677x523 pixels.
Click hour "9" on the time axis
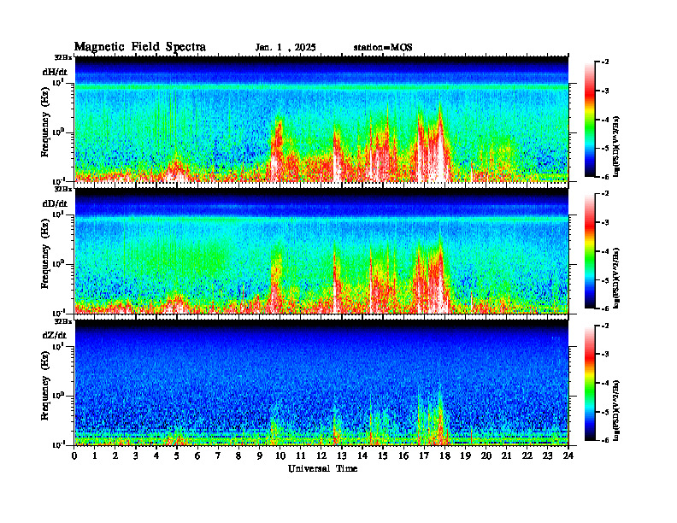[259, 456]
